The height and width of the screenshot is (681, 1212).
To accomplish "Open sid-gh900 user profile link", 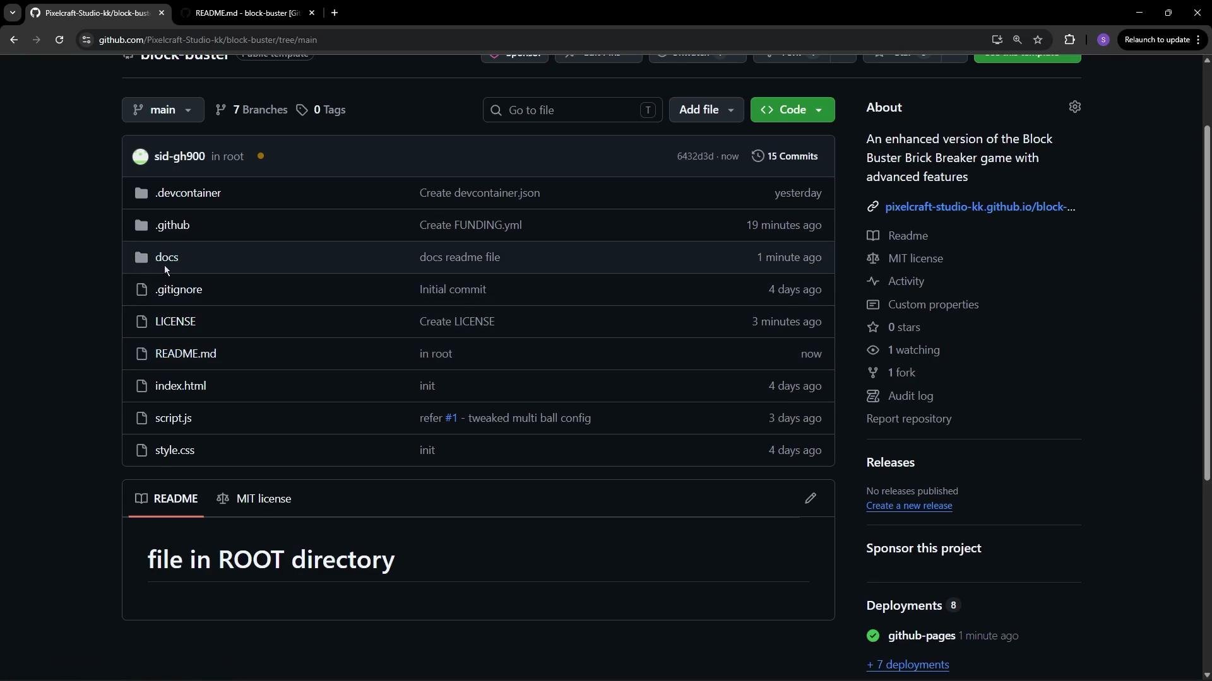I will pyautogui.click(x=179, y=156).
